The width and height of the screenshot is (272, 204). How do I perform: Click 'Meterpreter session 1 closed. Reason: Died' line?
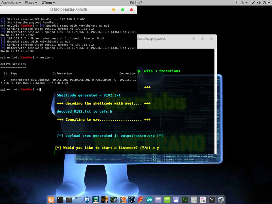[52, 38]
